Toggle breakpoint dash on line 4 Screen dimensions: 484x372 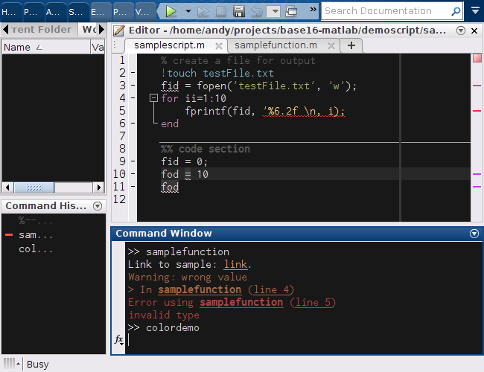click(x=133, y=98)
